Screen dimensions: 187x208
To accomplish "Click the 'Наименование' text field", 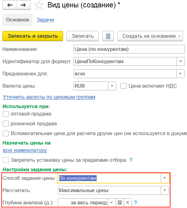I will coord(129,49).
